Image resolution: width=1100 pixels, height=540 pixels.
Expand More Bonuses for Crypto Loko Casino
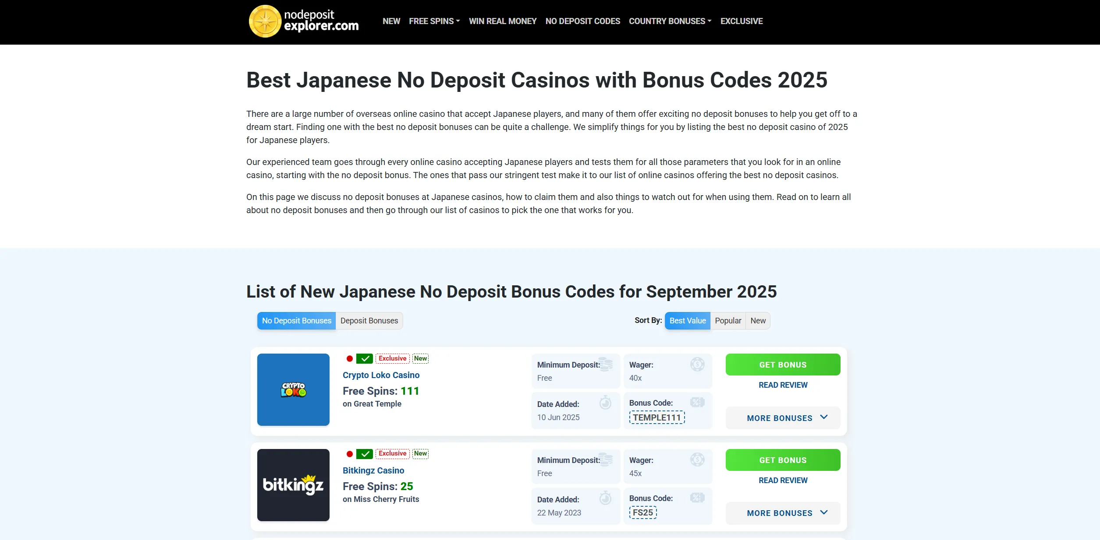click(783, 418)
